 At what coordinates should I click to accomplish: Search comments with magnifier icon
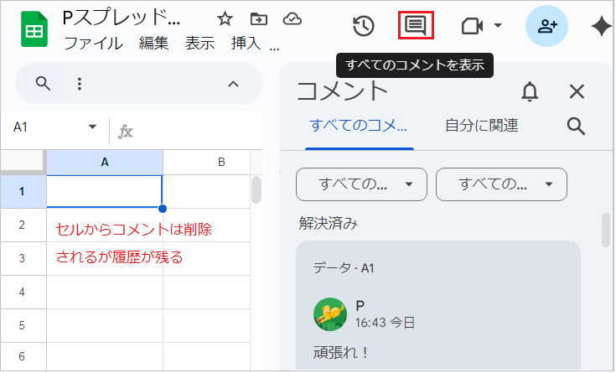coord(575,126)
